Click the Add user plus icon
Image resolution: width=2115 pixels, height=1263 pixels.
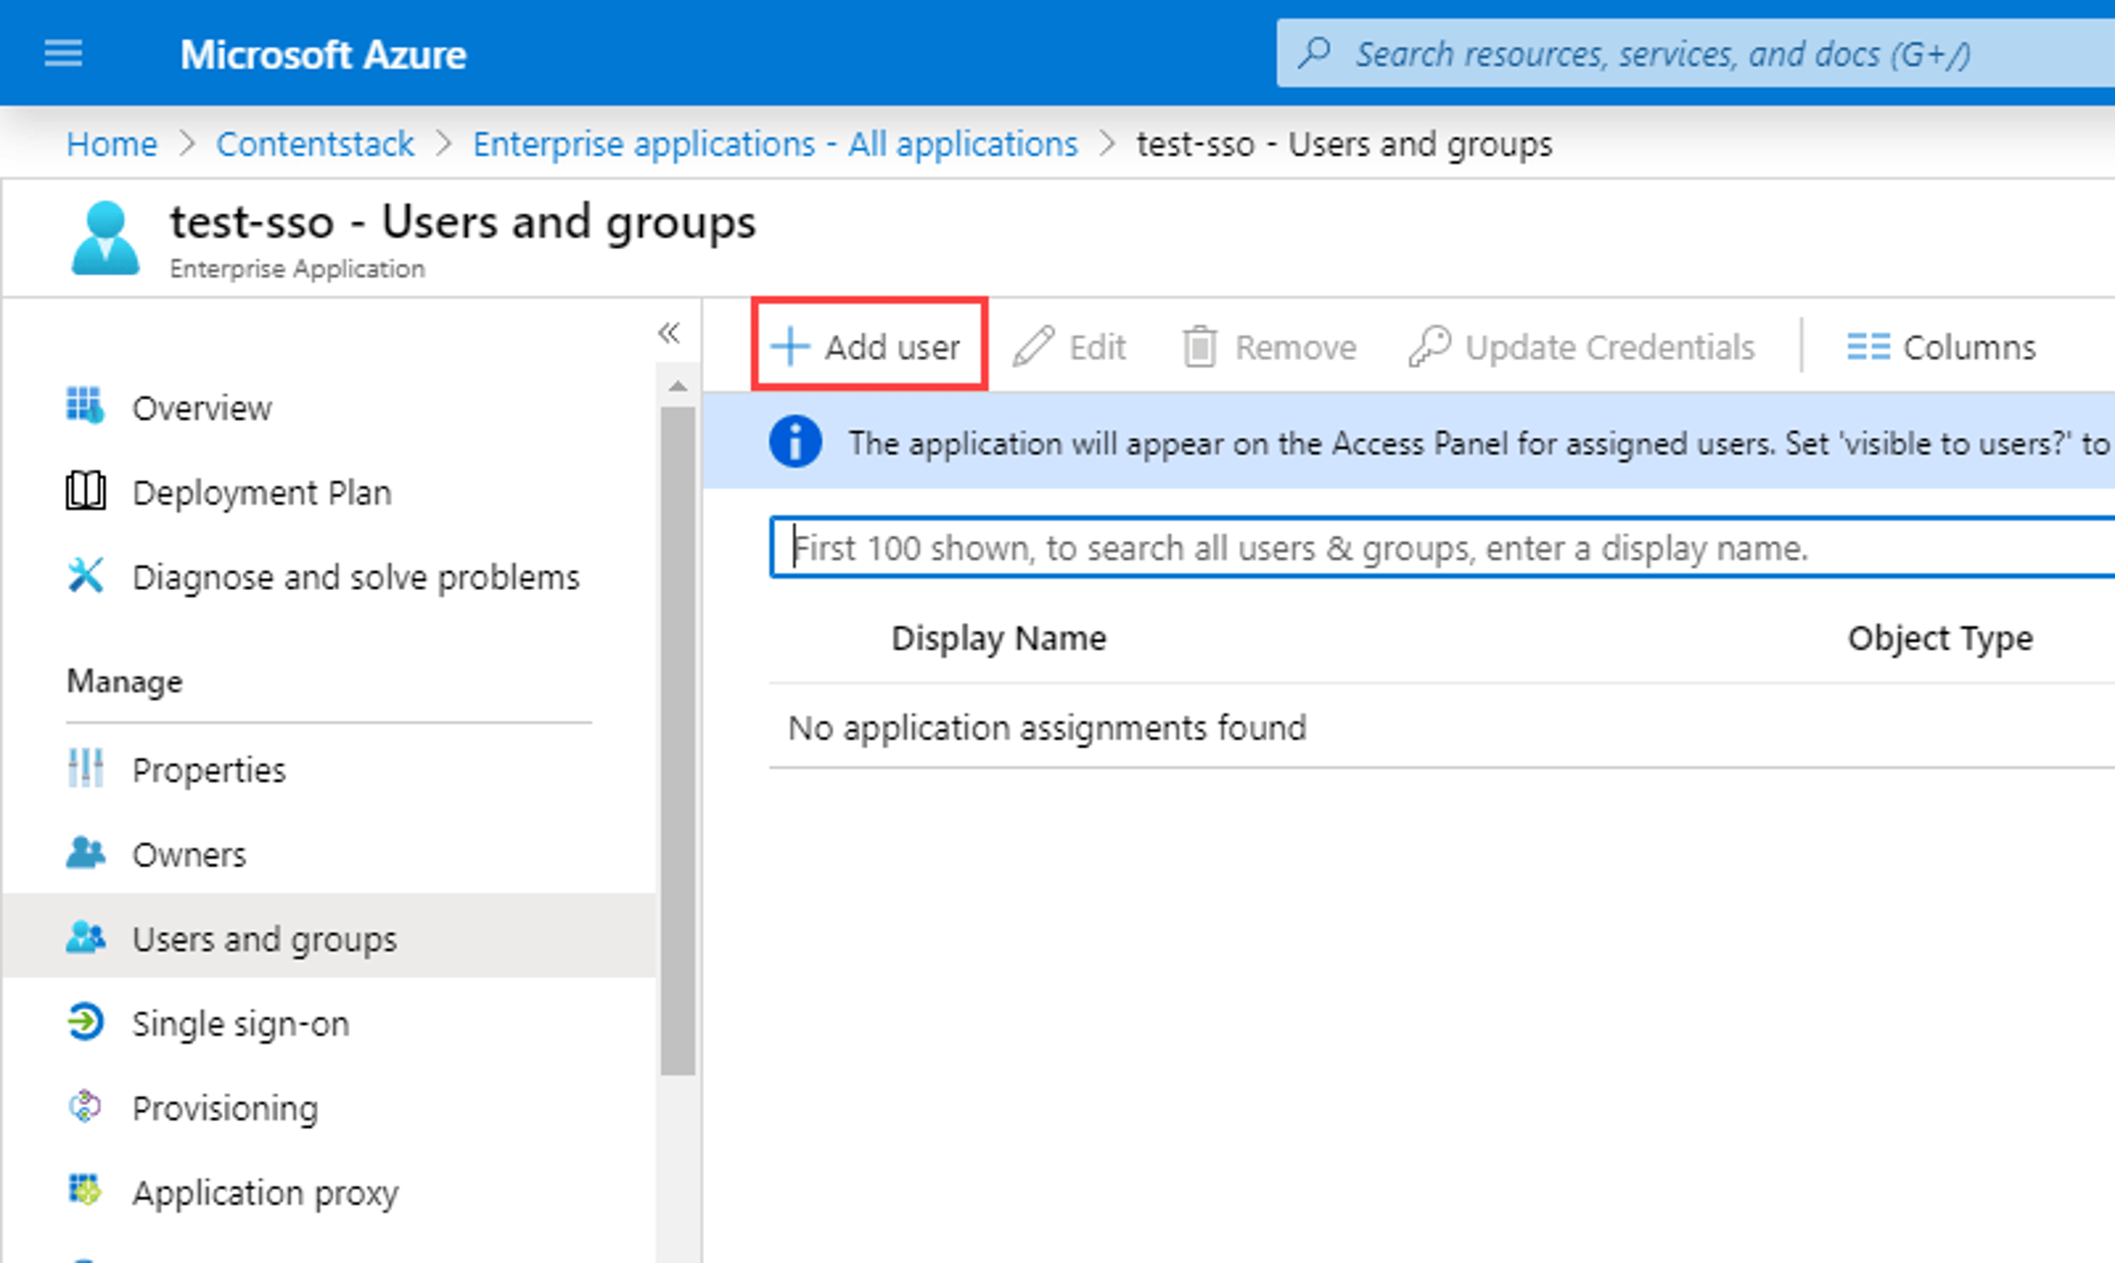790,346
